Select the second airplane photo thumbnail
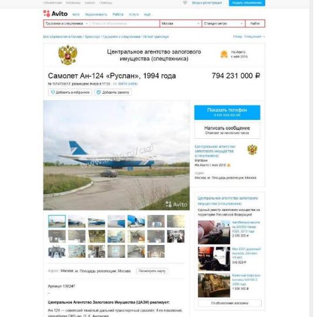The height and width of the screenshot is (317, 315). point(77,221)
